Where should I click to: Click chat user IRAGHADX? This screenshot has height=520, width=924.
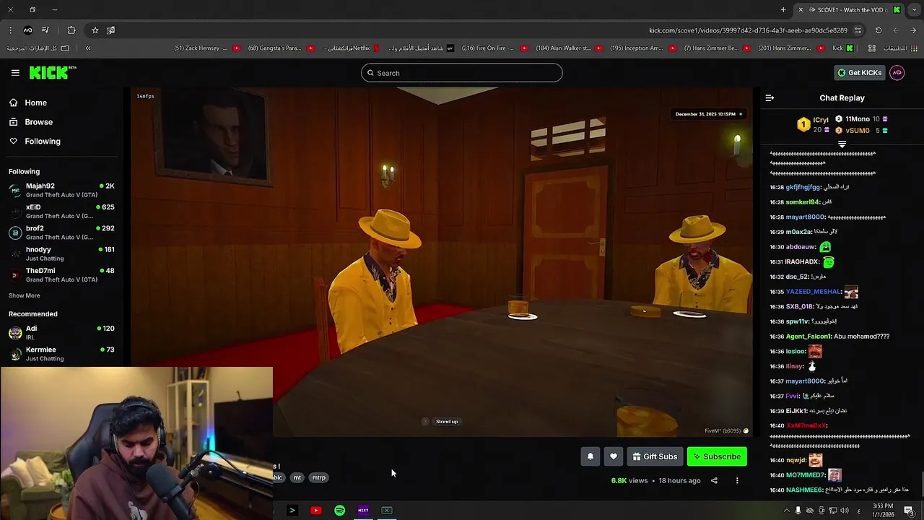pyautogui.click(x=802, y=262)
